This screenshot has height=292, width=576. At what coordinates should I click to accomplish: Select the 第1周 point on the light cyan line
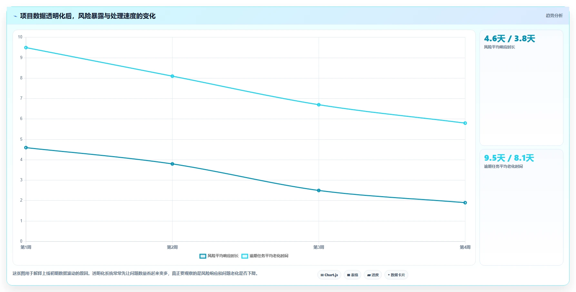(26, 48)
